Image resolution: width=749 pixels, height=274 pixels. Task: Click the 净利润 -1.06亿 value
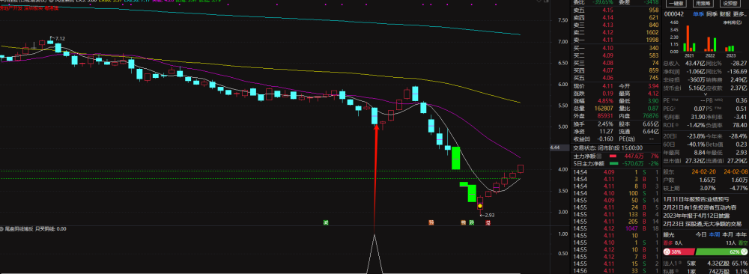(695, 71)
